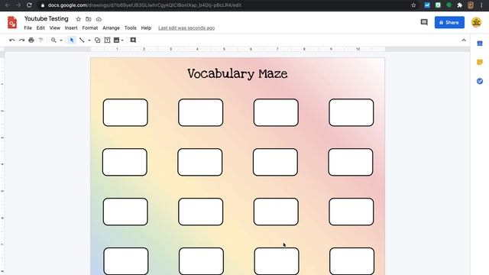Star the Youtube Testing document
489x275 pixels.
click(78, 19)
